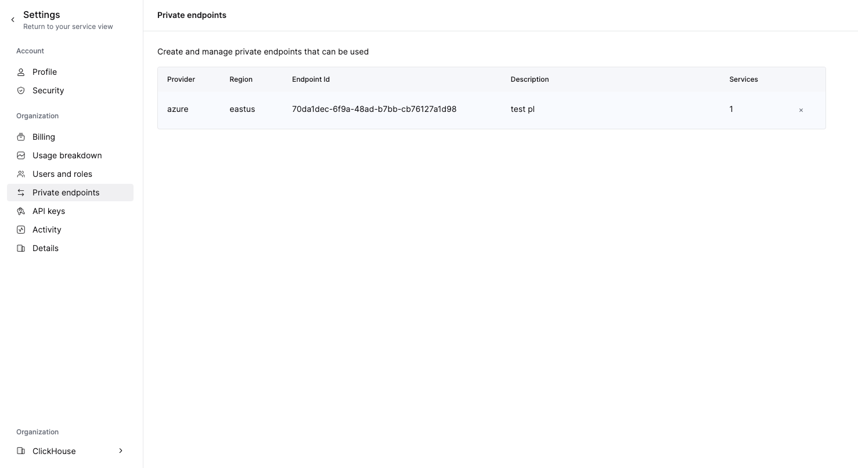The width and height of the screenshot is (858, 468).
Task: Click Return to your service view
Action: [68, 26]
